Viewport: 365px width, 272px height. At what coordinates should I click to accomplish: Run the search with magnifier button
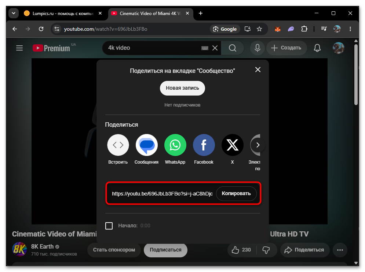(x=233, y=48)
